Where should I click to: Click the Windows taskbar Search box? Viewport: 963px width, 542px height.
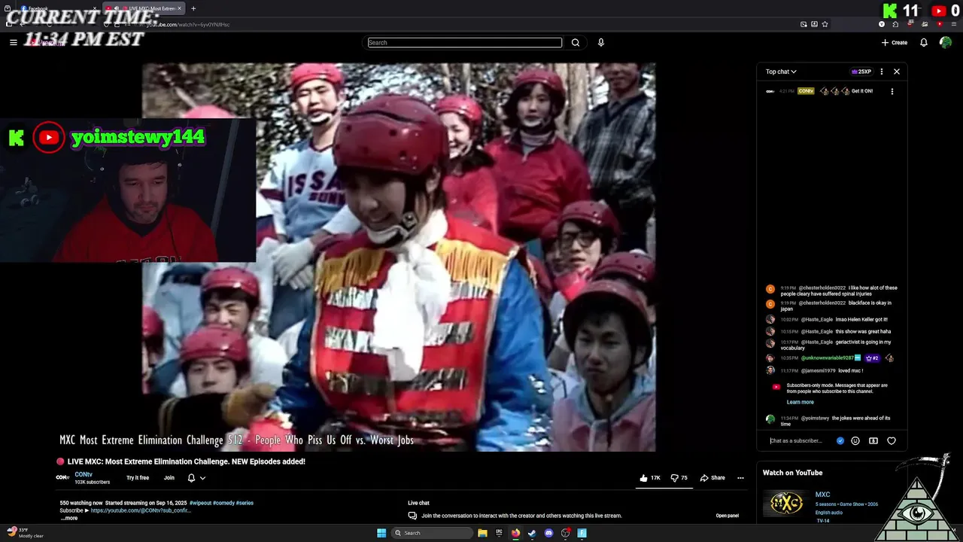click(x=433, y=533)
